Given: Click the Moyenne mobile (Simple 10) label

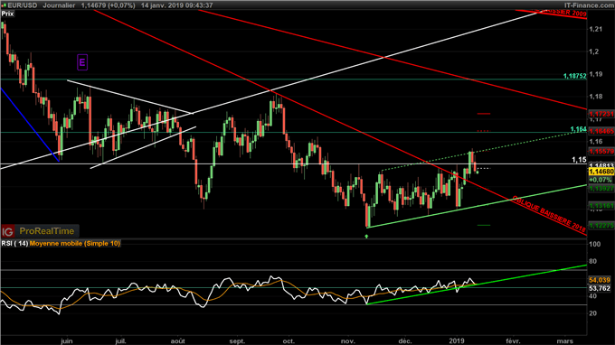Looking at the screenshot, I should click(75, 244).
